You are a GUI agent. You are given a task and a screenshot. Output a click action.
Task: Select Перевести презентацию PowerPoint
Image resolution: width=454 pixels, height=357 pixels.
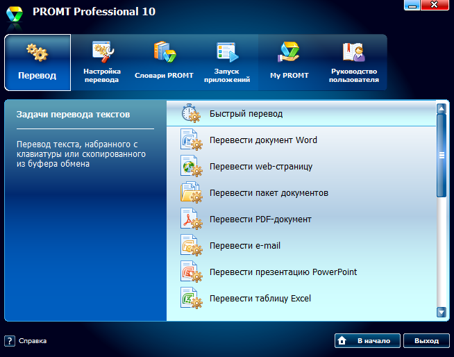coord(301,272)
